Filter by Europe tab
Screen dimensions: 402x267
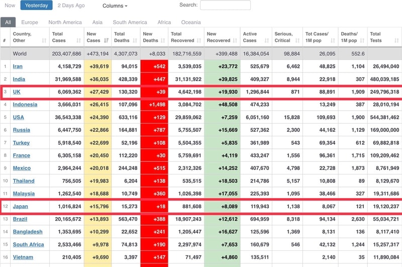(30, 22)
